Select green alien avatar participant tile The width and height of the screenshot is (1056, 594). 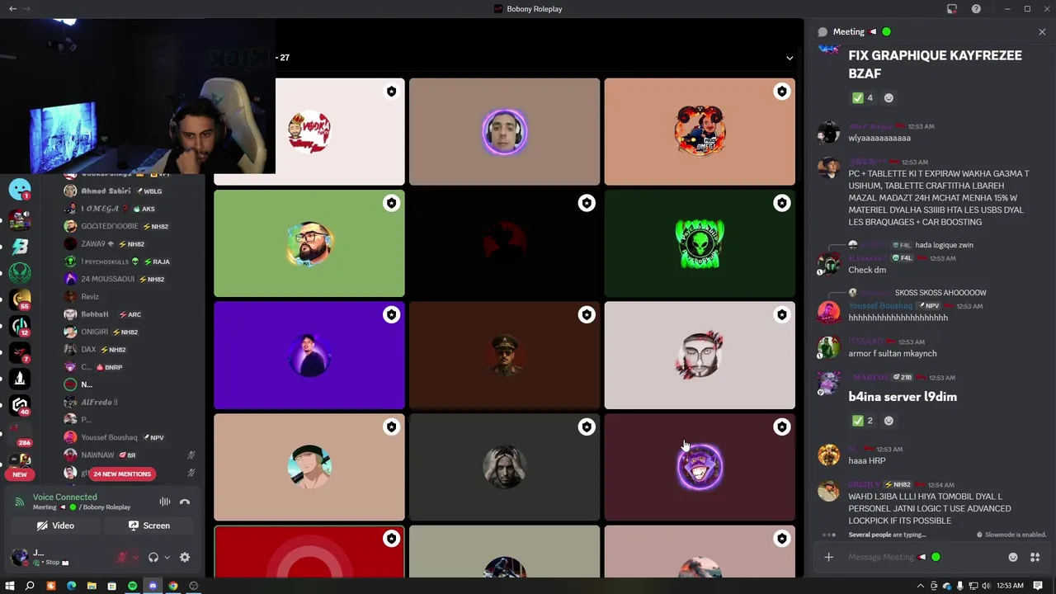(700, 243)
